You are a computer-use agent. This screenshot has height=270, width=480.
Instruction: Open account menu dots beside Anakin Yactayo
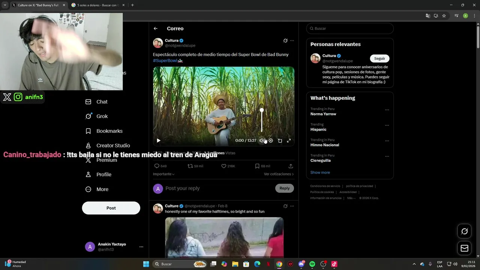141,247
